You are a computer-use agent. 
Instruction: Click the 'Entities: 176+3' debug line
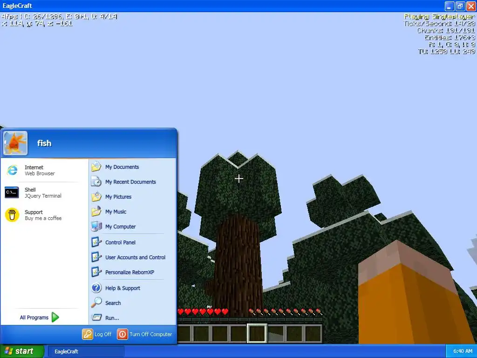point(450,37)
